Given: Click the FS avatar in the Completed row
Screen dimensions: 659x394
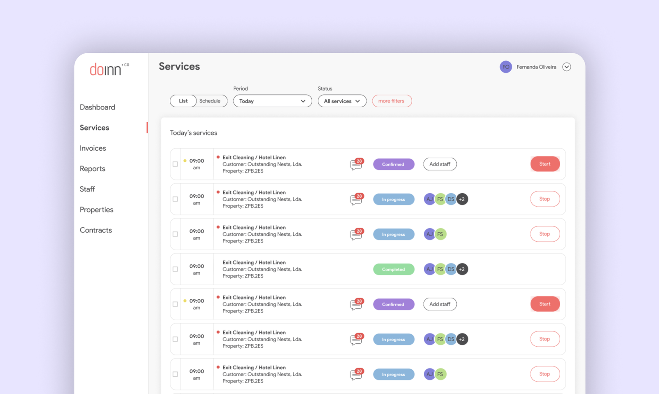Looking at the screenshot, I should (440, 269).
